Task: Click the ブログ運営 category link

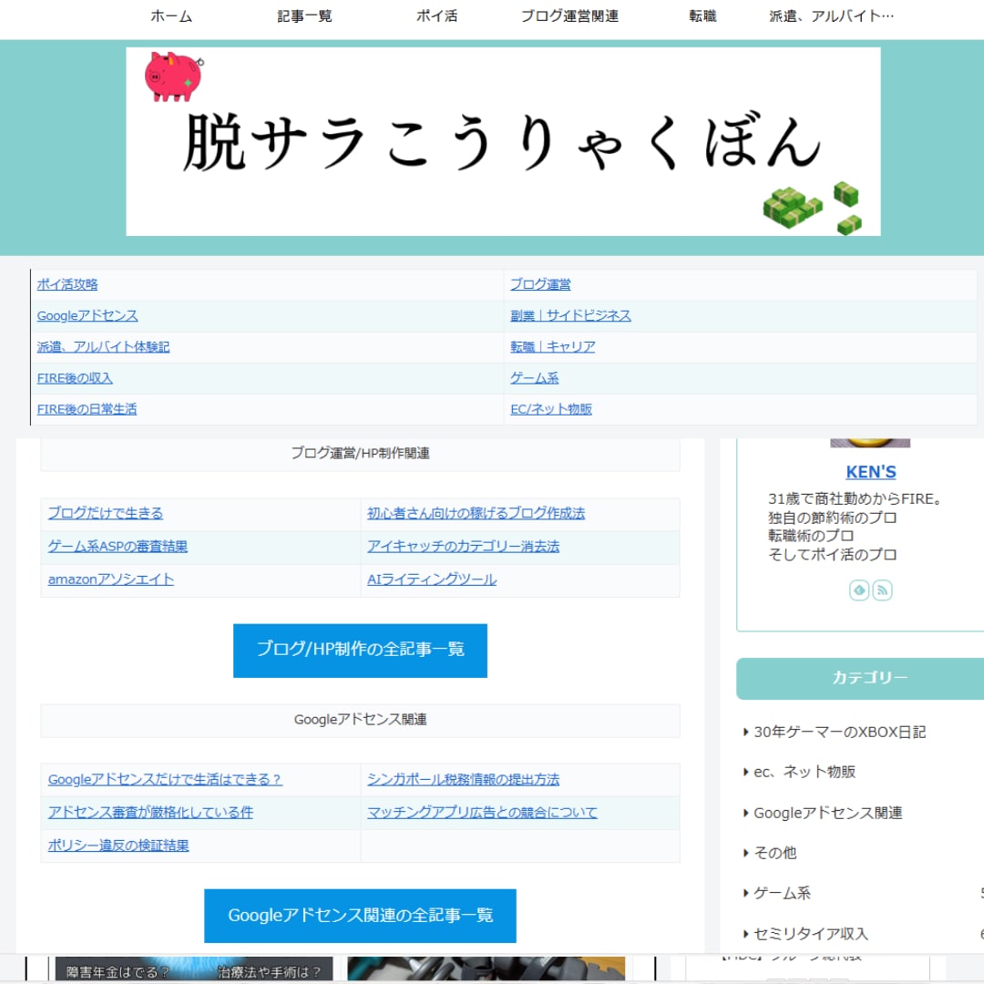Action: (x=540, y=284)
